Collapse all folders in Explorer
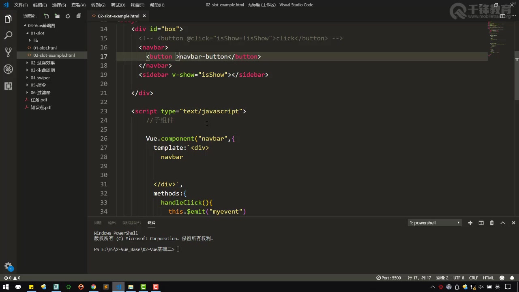 [79, 16]
